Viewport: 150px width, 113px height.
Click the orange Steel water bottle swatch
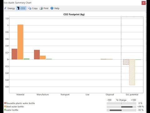pos(5,106)
